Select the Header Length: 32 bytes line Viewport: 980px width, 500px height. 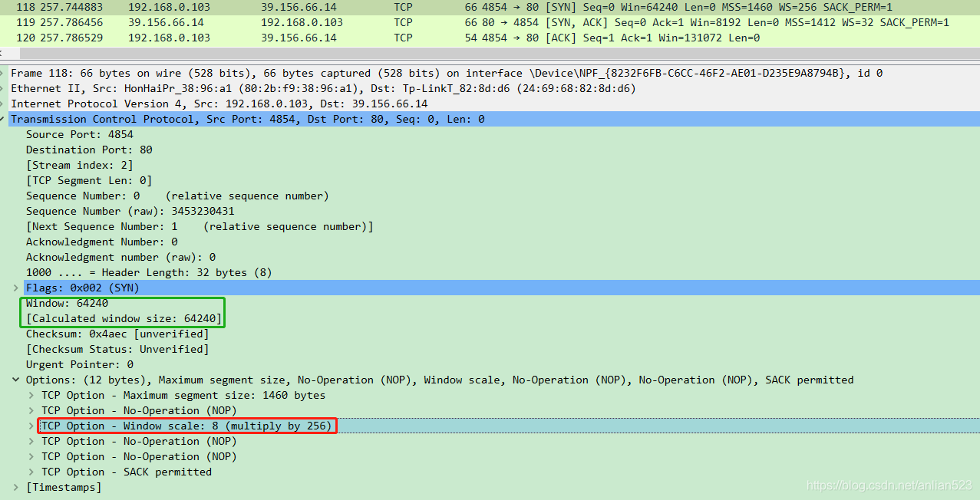149,272
